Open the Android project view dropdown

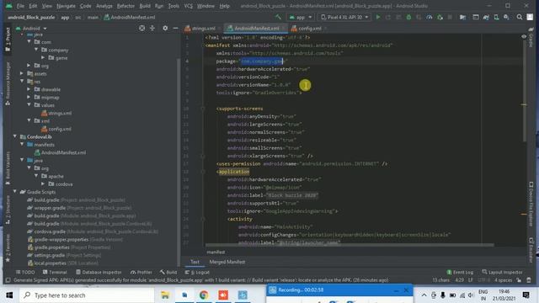(x=31, y=28)
